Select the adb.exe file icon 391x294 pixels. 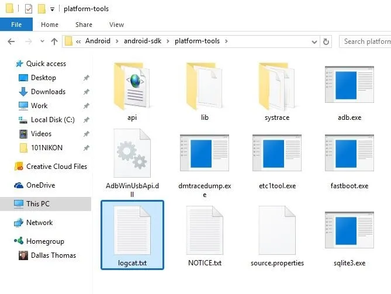click(x=350, y=84)
